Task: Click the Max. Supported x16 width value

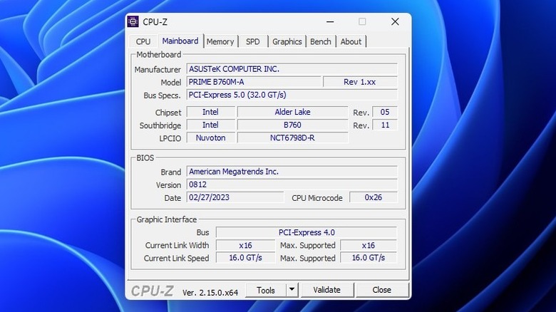Action: [369, 245]
